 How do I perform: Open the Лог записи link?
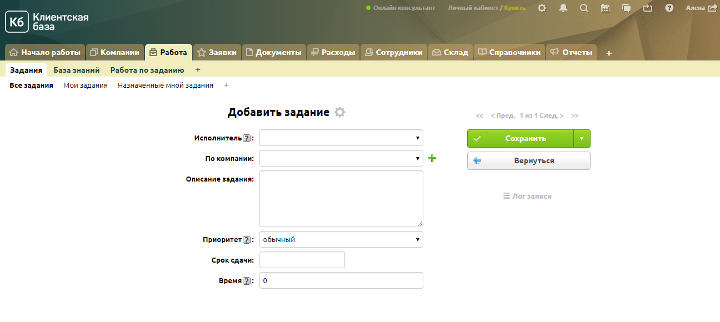click(x=527, y=196)
